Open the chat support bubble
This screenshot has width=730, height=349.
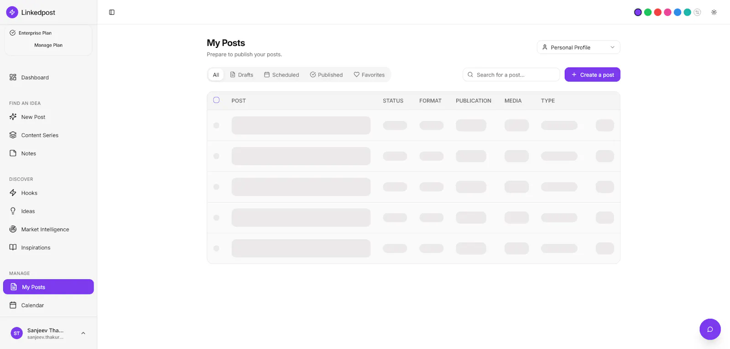[710, 329]
